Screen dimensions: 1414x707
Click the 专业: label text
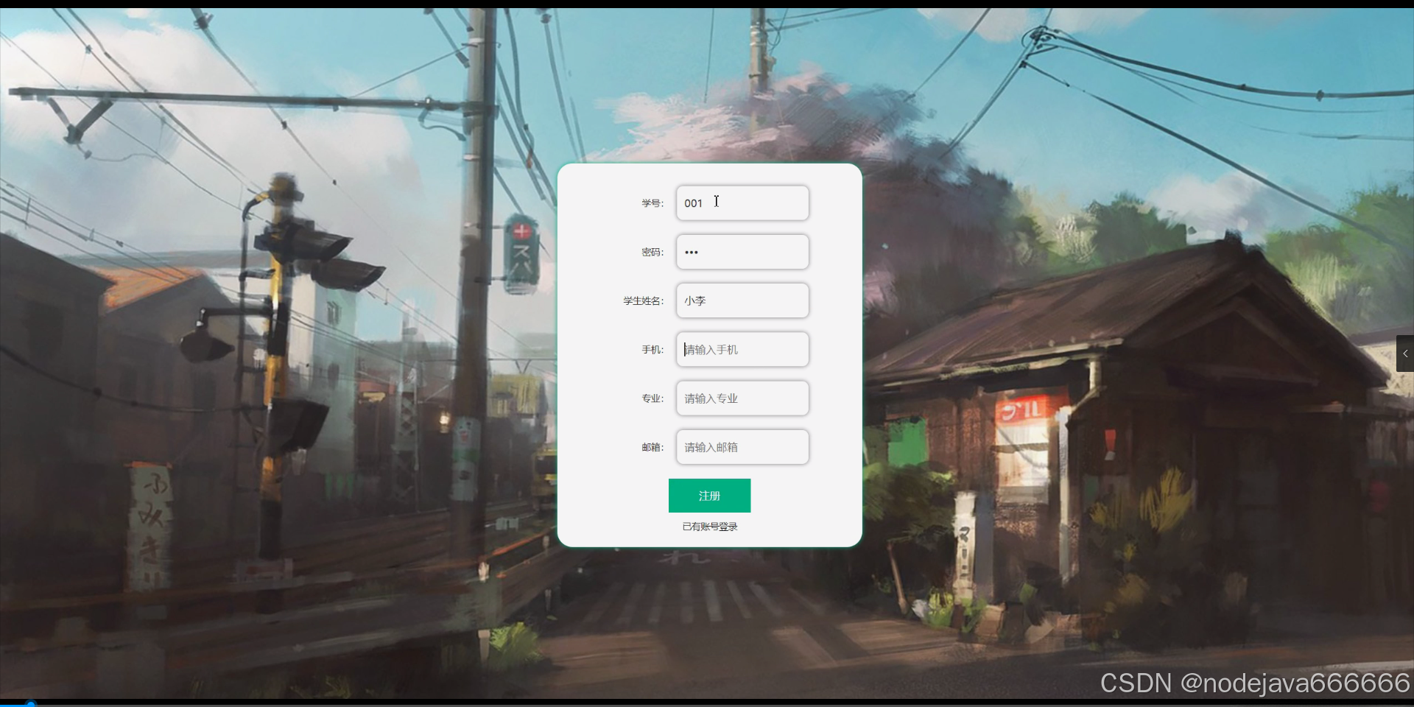click(x=653, y=398)
